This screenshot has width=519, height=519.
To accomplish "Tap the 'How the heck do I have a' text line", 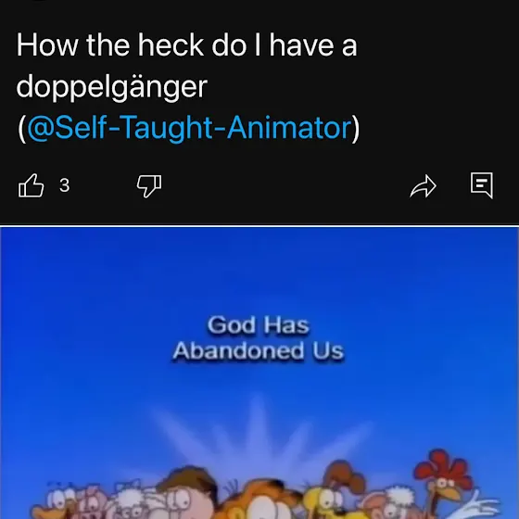I will [186, 45].
